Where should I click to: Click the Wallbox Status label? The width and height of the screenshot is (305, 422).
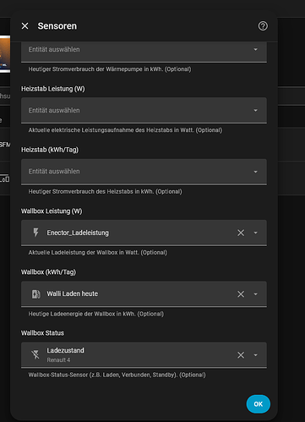42,333
